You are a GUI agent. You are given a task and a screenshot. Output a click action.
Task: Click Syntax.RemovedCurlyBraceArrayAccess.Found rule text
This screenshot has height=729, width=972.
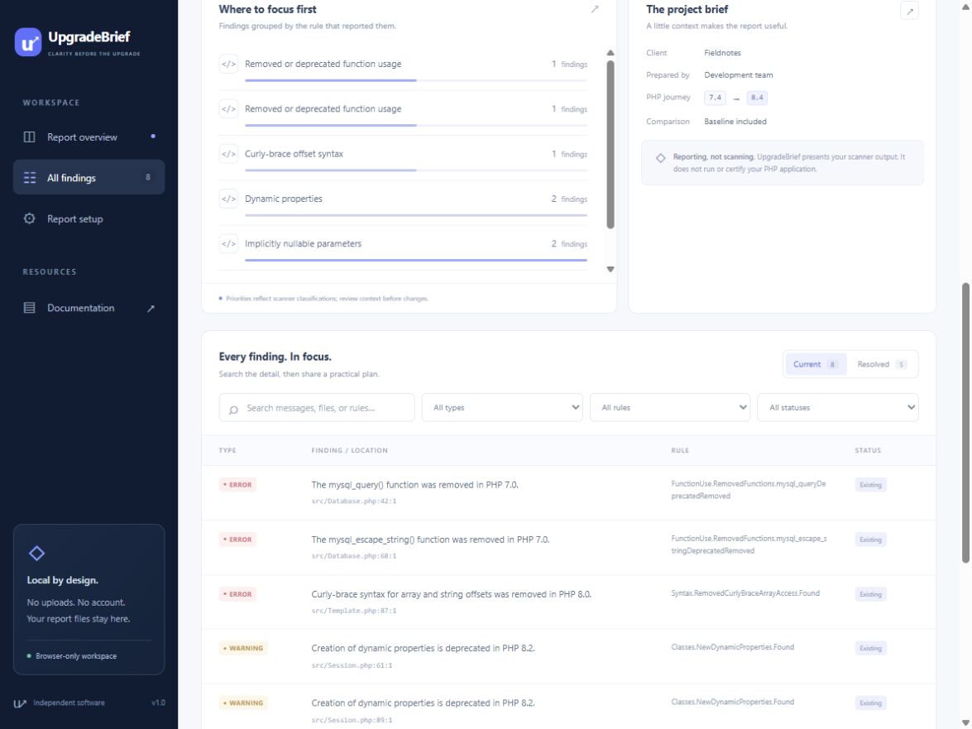[x=745, y=593]
